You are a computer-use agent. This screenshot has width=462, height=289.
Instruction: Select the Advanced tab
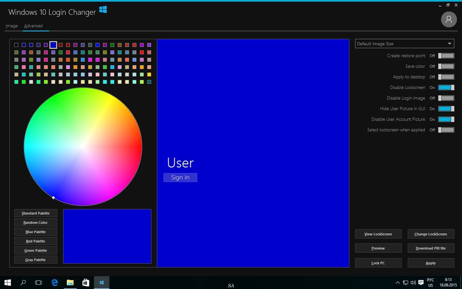(33, 26)
